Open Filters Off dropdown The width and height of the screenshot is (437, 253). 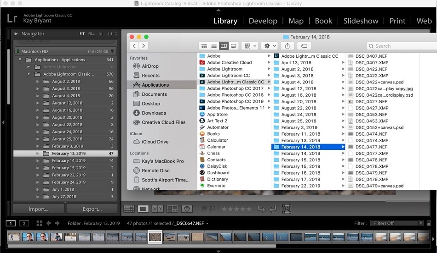(397, 223)
